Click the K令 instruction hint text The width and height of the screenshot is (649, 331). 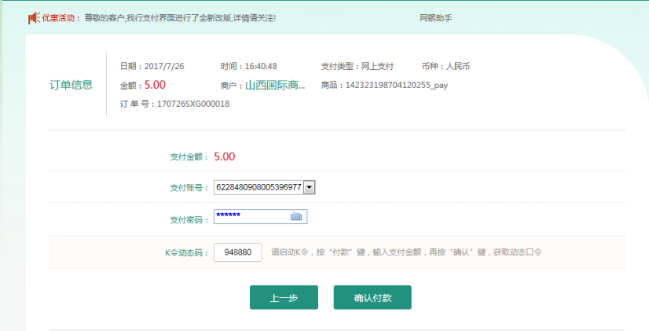(406, 252)
